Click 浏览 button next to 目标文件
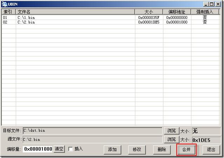224x158 pixels. pos(171,131)
